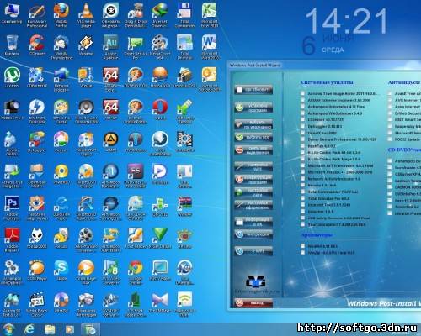Open the UltraISO desktop shortcut

coord(61,302)
